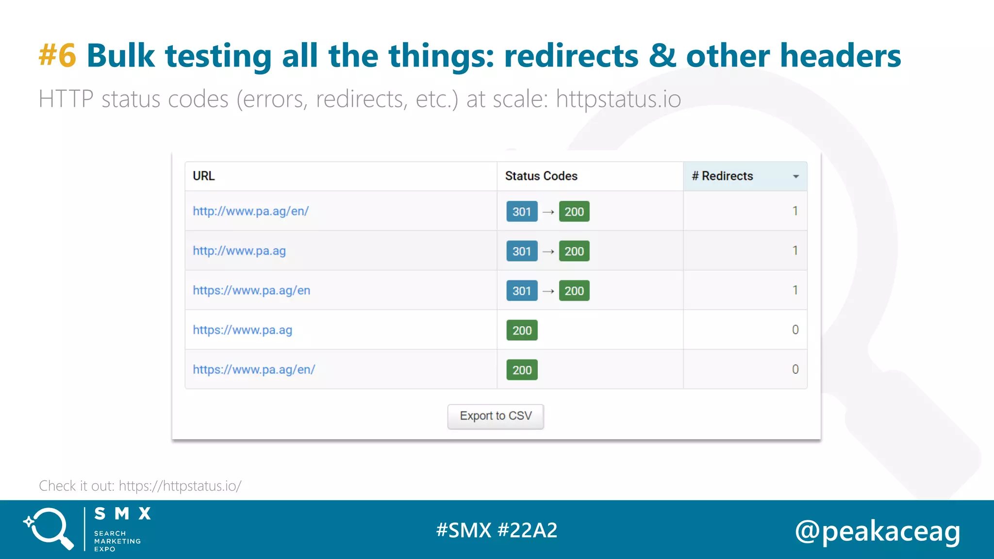
Task: Click the slide title 'Bulk testing all the things'
Action: [289, 55]
